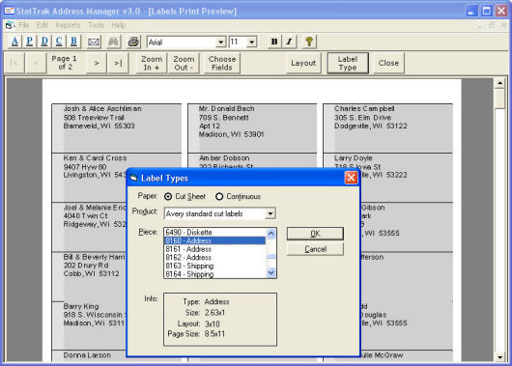Open the Product dropdown list
Viewport: 512px width, 366px height.
tap(270, 213)
